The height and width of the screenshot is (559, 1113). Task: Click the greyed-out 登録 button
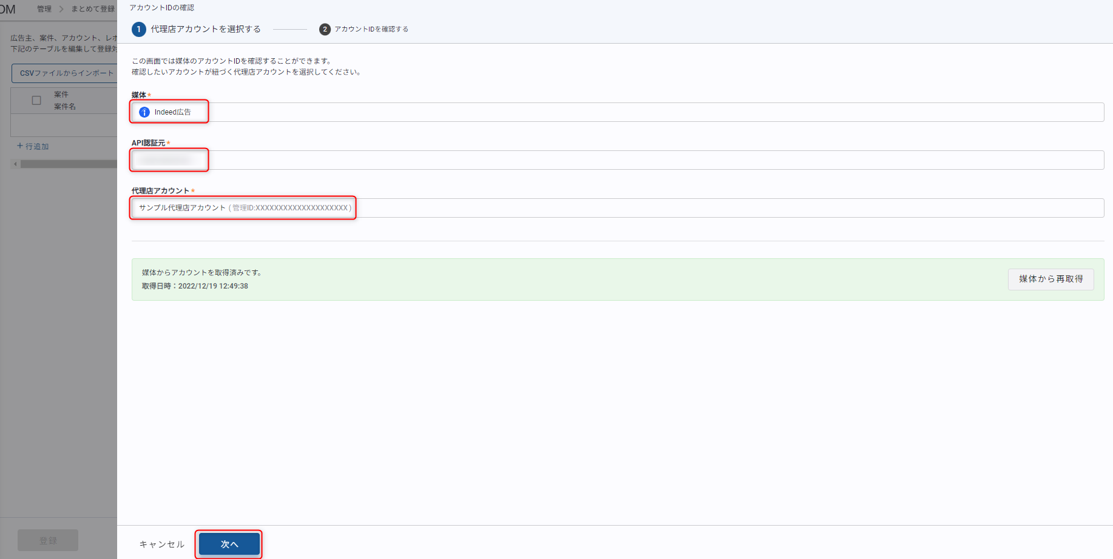click(x=48, y=540)
